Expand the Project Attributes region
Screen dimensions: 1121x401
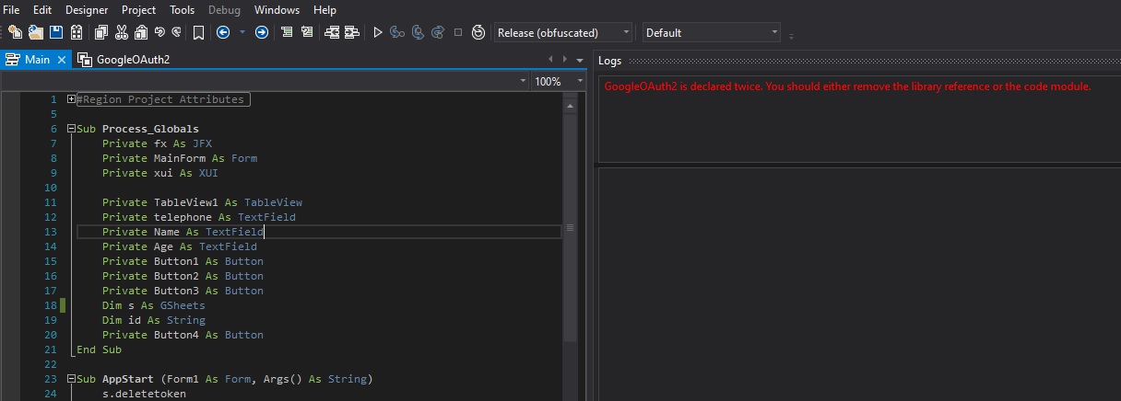pos(71,99)
